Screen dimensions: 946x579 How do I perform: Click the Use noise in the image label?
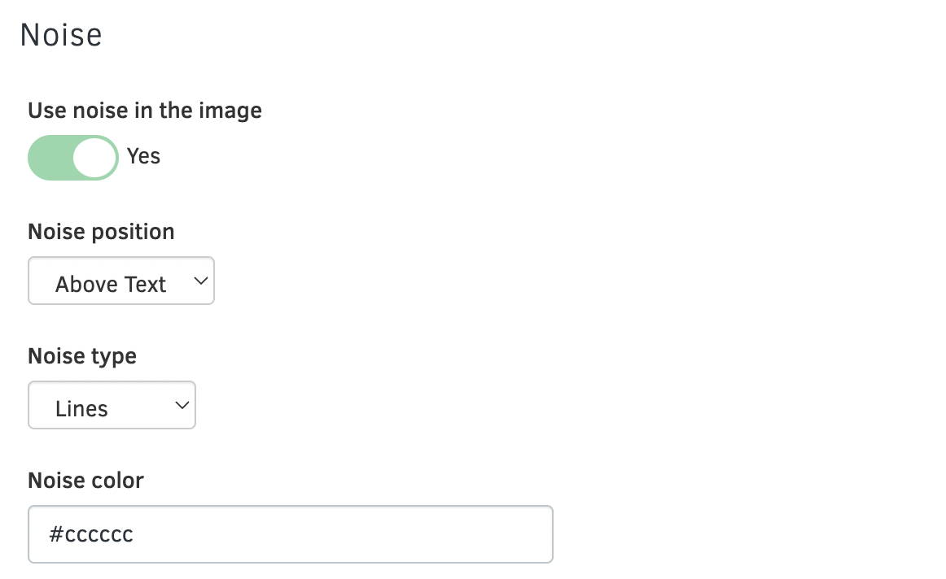[145, 111]
